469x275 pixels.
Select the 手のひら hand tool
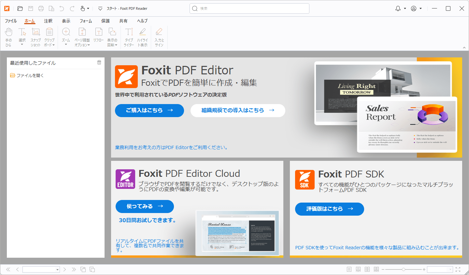8,37
